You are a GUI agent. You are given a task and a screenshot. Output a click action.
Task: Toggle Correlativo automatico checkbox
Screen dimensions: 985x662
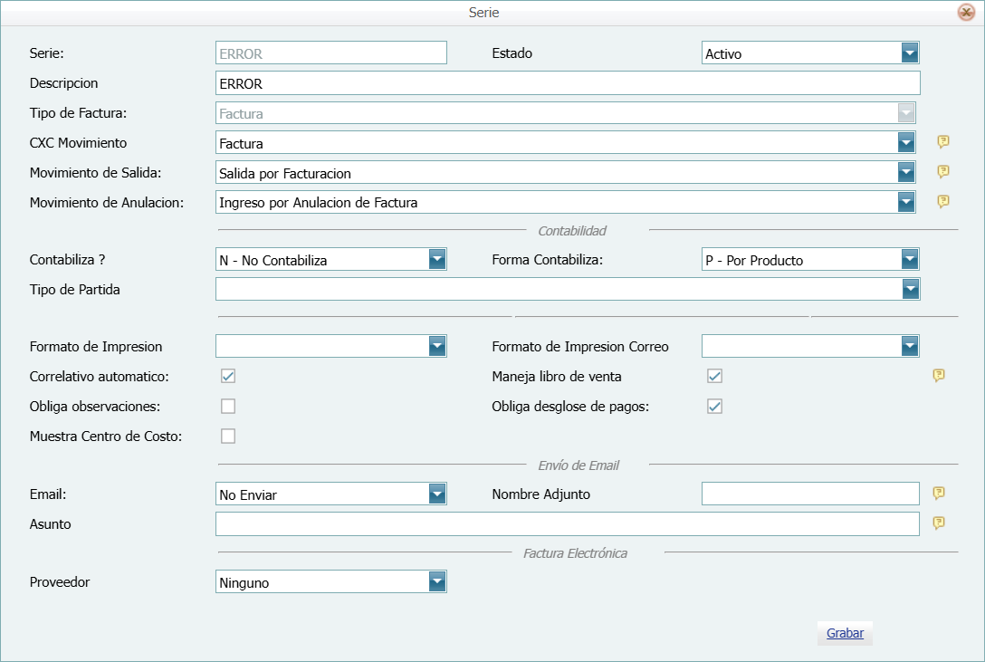click(x=228, y=376)
